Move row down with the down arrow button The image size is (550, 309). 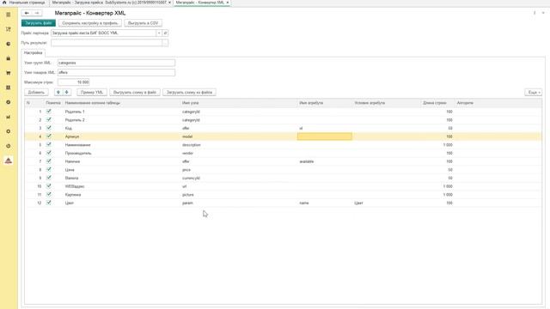click(67, 92)
